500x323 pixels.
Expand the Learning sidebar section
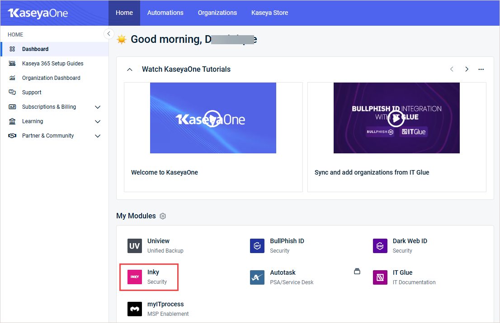coord(98,121)
